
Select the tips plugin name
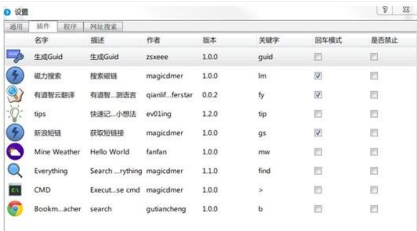pyautogui.click(x=40, y=114)
